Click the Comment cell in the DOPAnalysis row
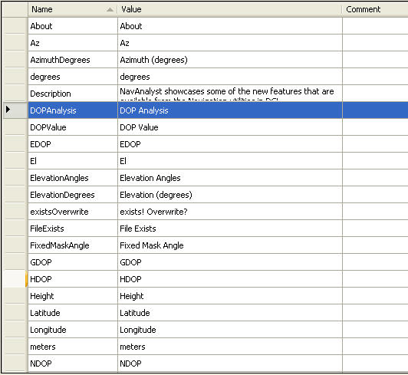 click(x=375, y=110)
